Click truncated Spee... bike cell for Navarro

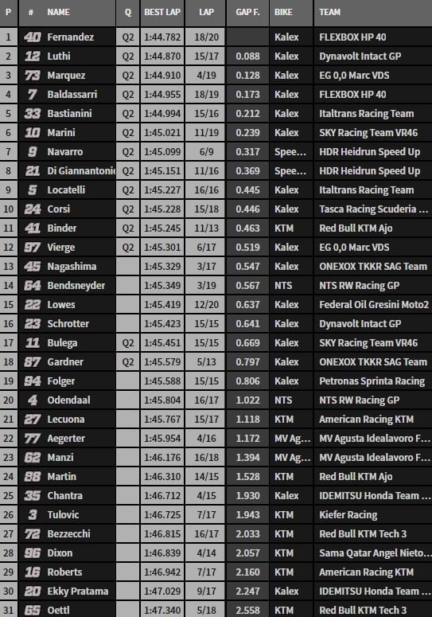point(290,152)
